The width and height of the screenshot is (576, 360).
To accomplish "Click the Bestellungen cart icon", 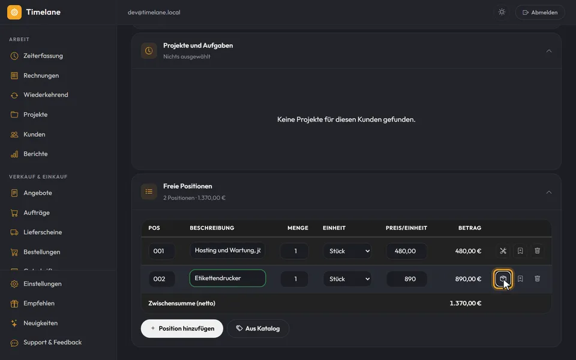I will (x=14, y=252).
